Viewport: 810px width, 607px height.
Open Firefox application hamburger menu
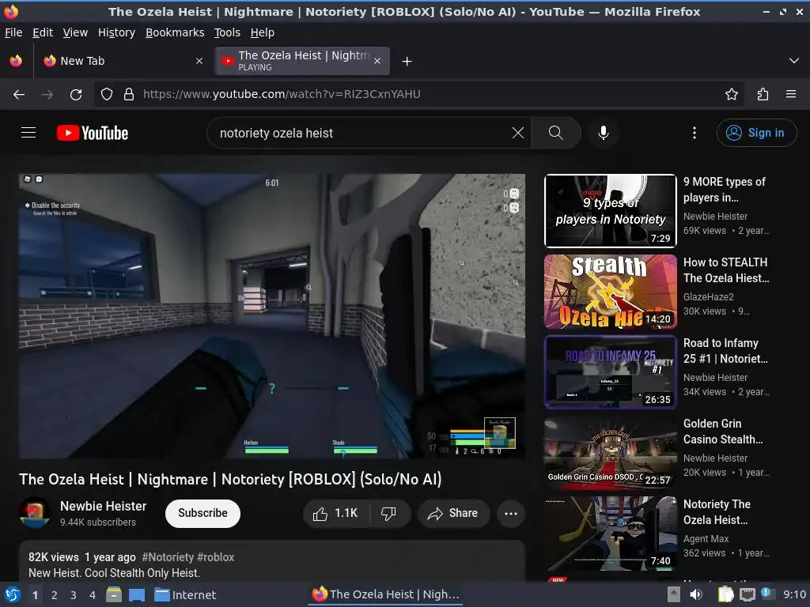(x=791, y=95)
